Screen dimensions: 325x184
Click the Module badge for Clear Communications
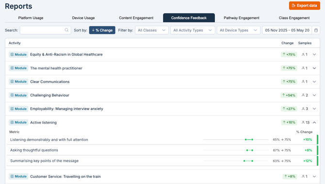point(18,82)
